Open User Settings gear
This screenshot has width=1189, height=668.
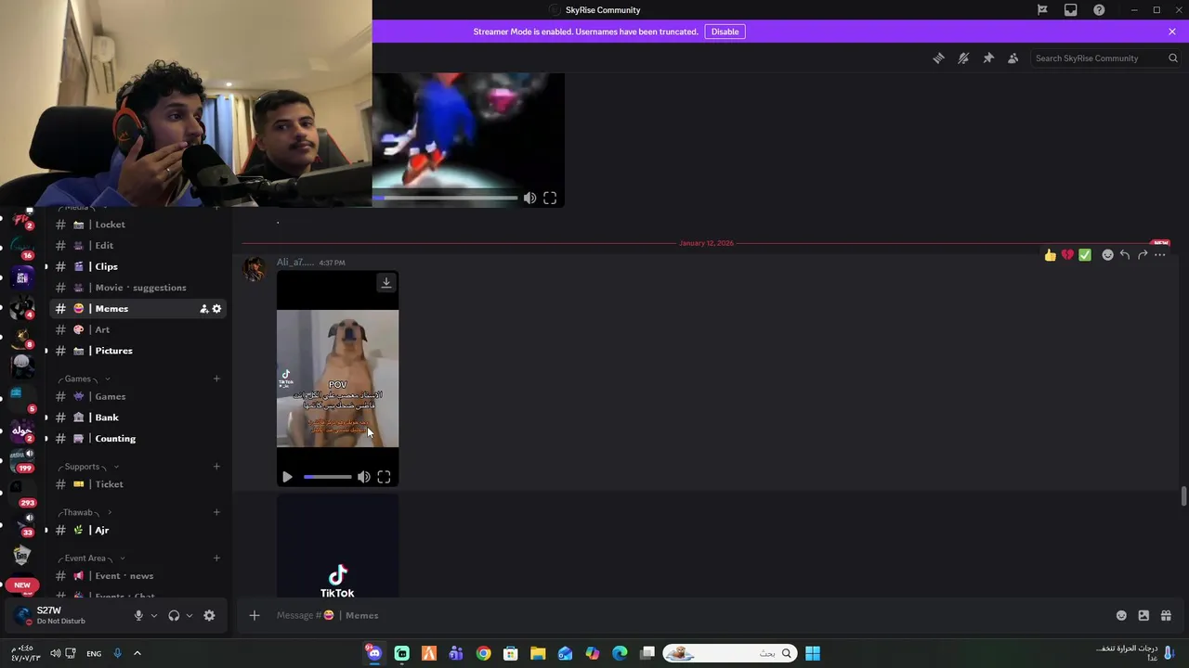209,615
